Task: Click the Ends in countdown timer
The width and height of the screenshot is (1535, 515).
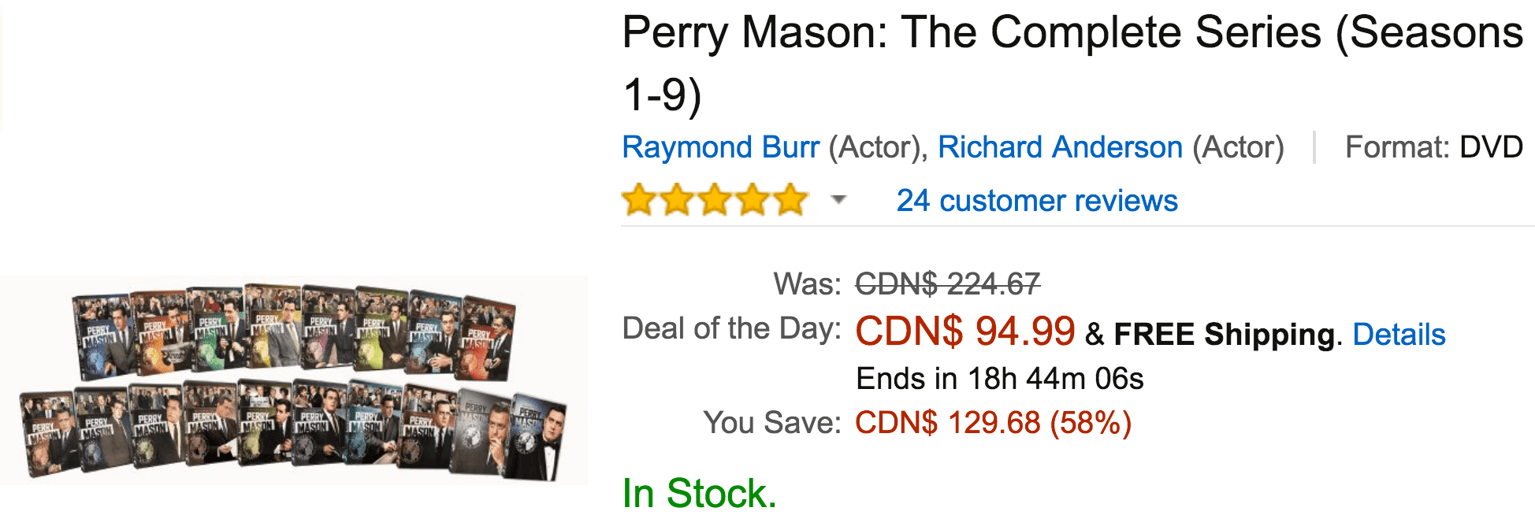Action: coord(1000,379)
